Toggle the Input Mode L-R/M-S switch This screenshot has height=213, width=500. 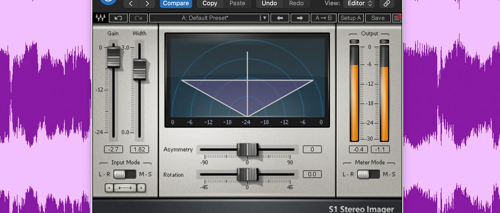click(x=125, y=174)
